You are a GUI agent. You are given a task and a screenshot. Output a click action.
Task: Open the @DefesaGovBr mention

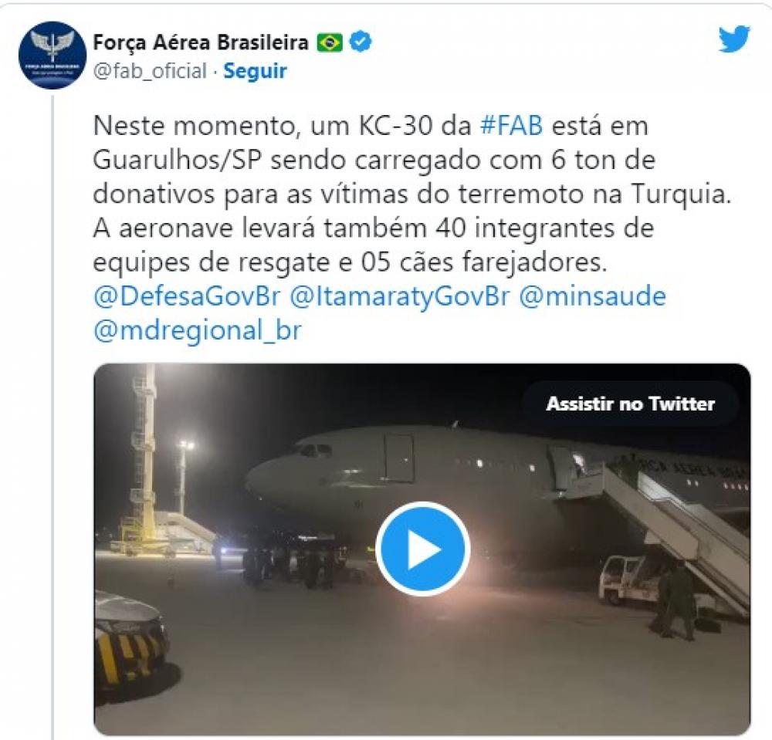coord(187,296)
